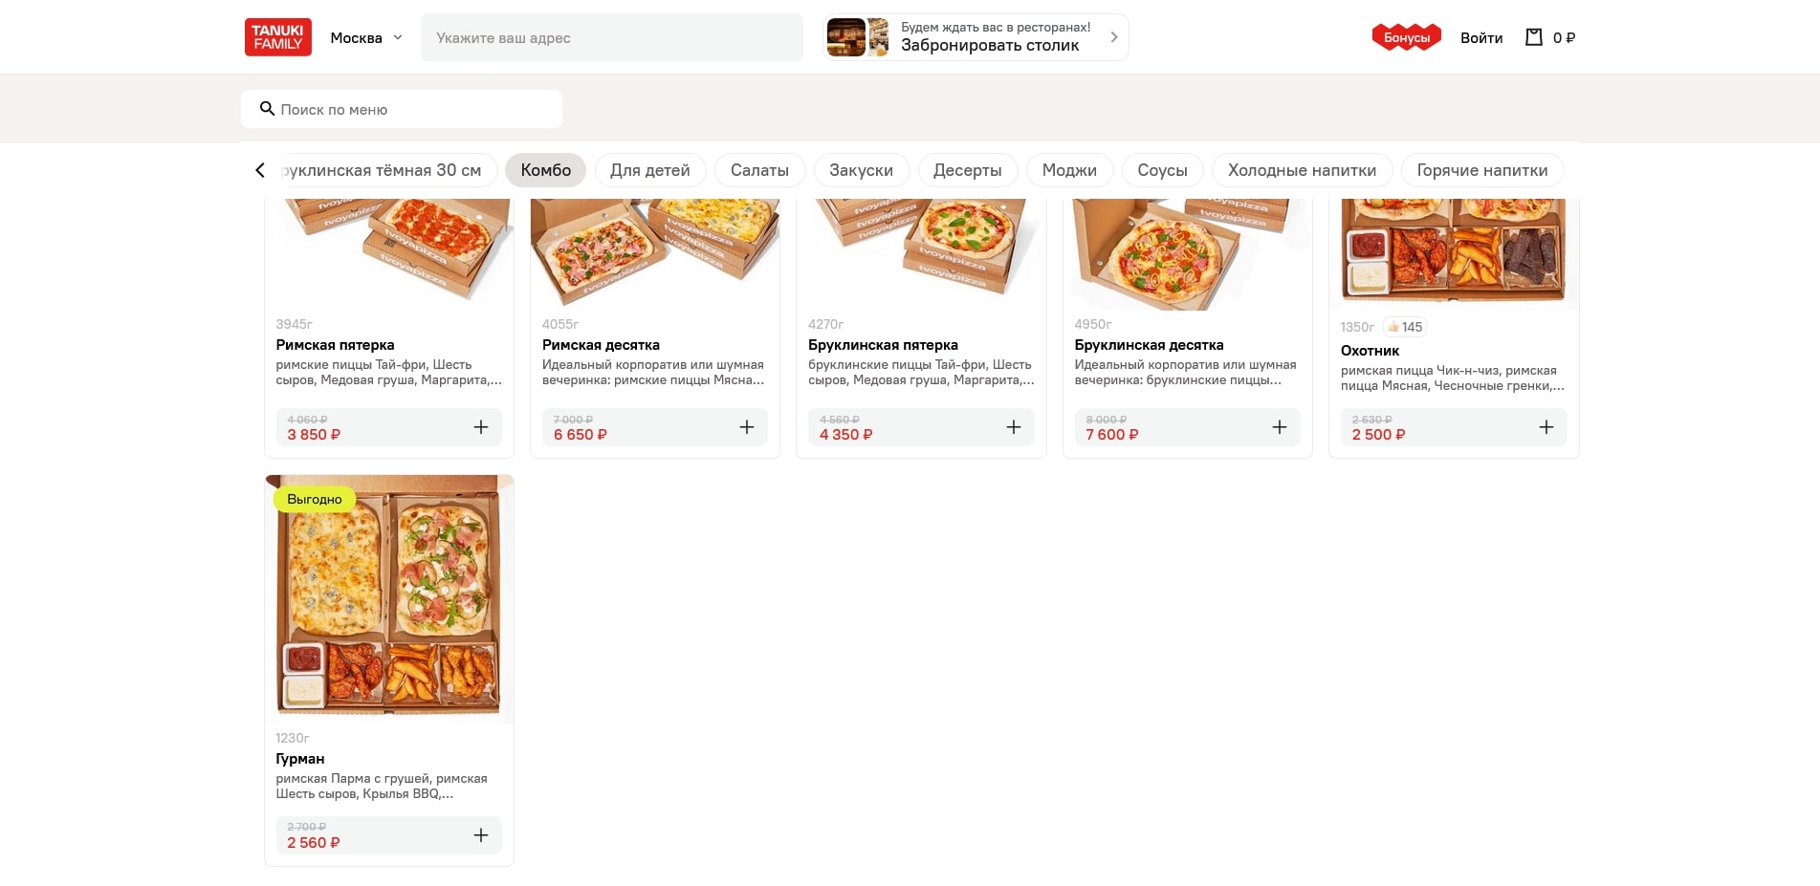This screenshot has height=886, width=1820.
Task: Add Гурман combo with plus icon
Action: click(x=481, y=835)
